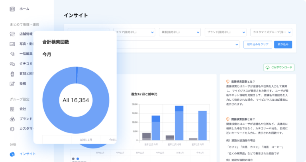Click the 絞り込みをクリア button
The width and height of the screenshot is (306, 162).
[257, 45]
